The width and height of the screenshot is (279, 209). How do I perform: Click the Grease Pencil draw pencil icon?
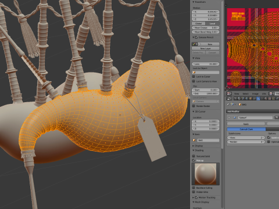[195, 44]
